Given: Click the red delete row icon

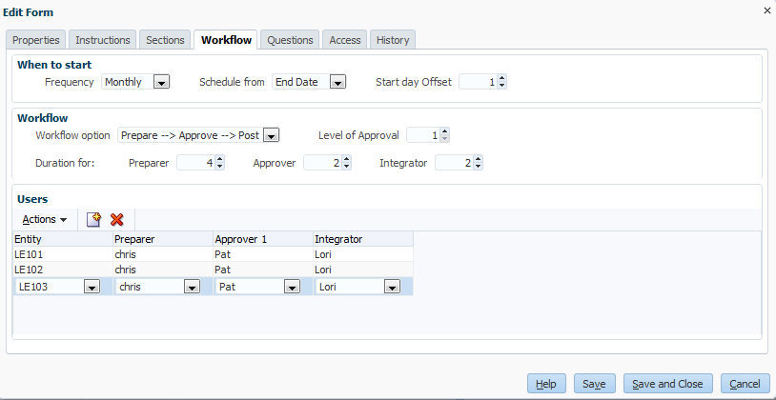Looking at the screenshot, I should 117,220.
